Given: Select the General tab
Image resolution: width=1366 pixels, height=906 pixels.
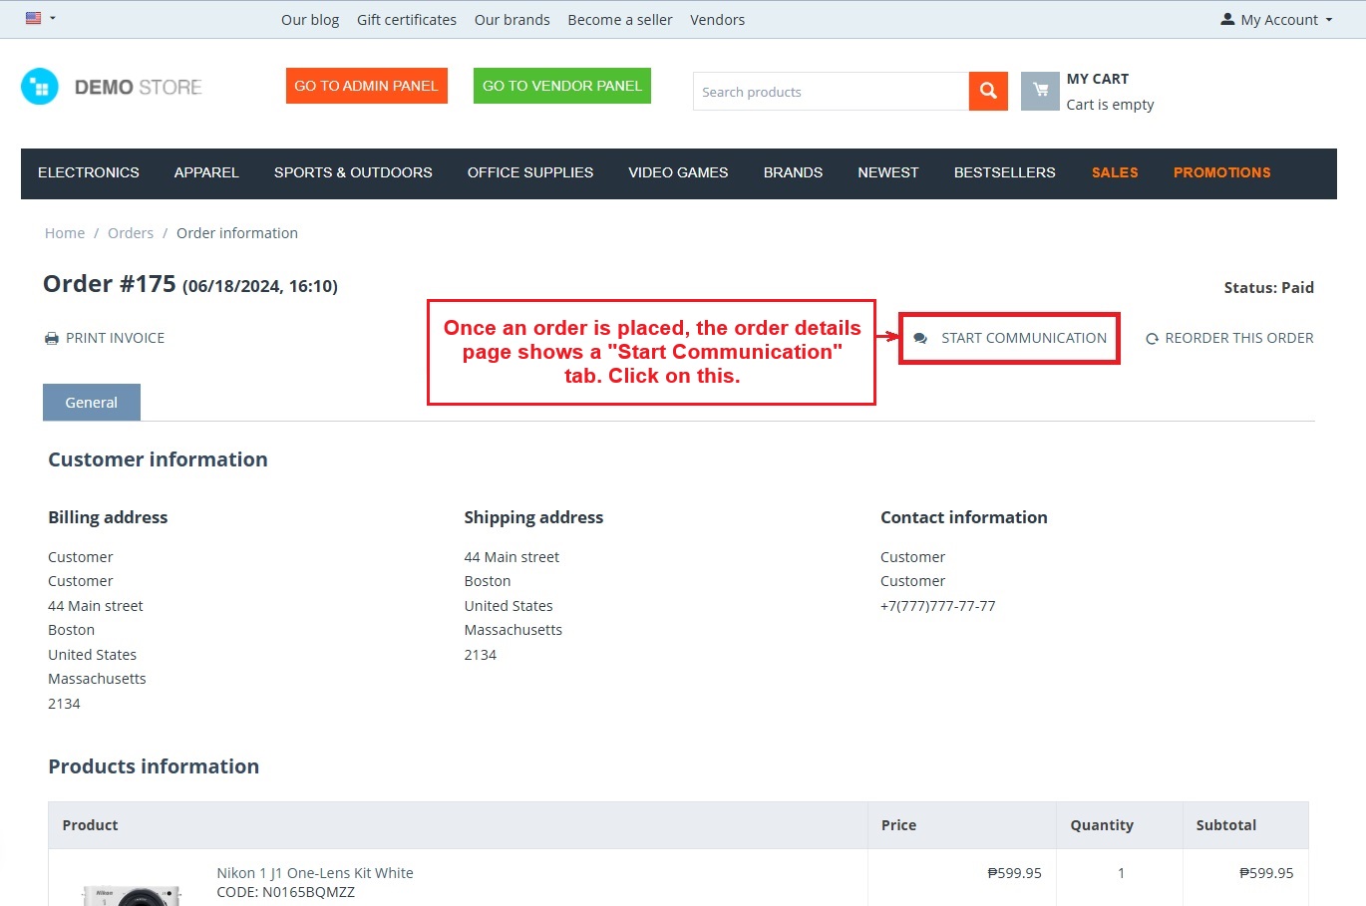Looking at the screenshot, I should 92,403.
